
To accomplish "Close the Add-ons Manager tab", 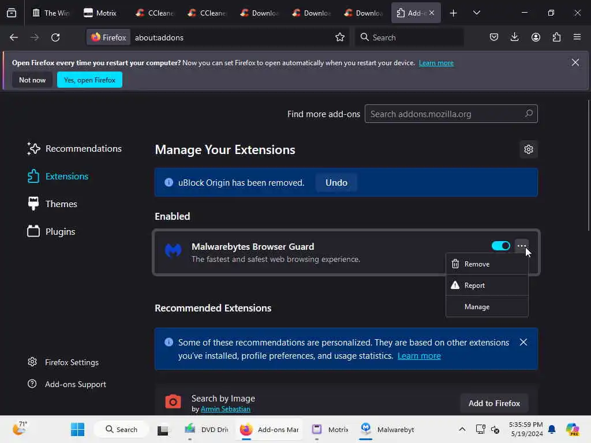I will pyautogui.click(x=432, y=13).
